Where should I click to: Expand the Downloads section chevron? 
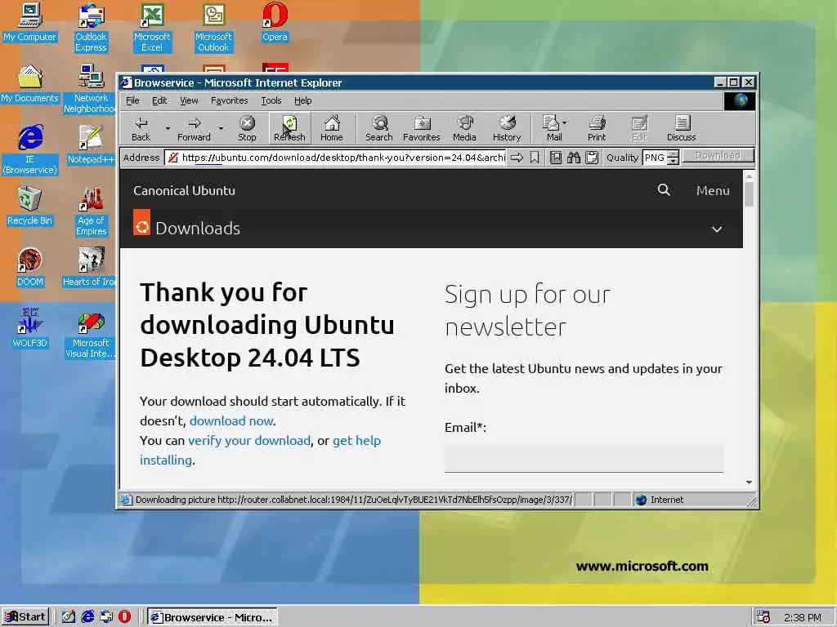coord(717,229)
